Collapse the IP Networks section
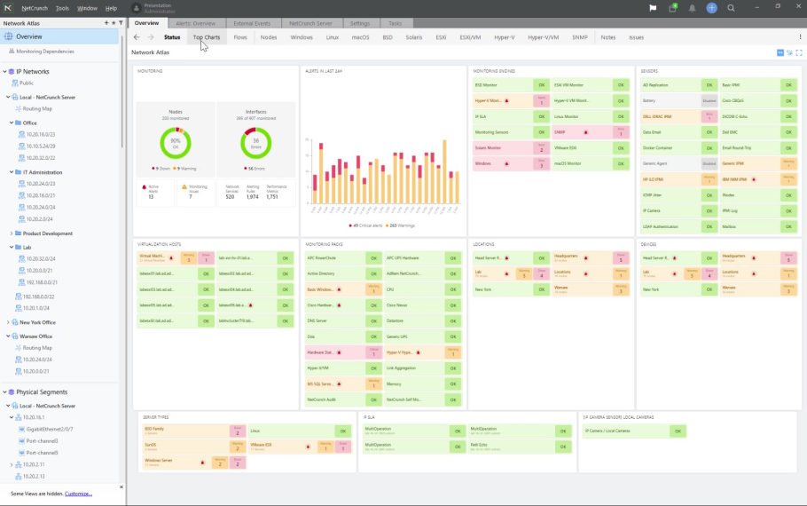807x506 pixels. click(x=4, y=72)
